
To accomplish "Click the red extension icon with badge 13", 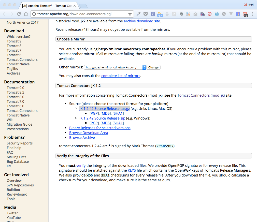I will 246,14.
